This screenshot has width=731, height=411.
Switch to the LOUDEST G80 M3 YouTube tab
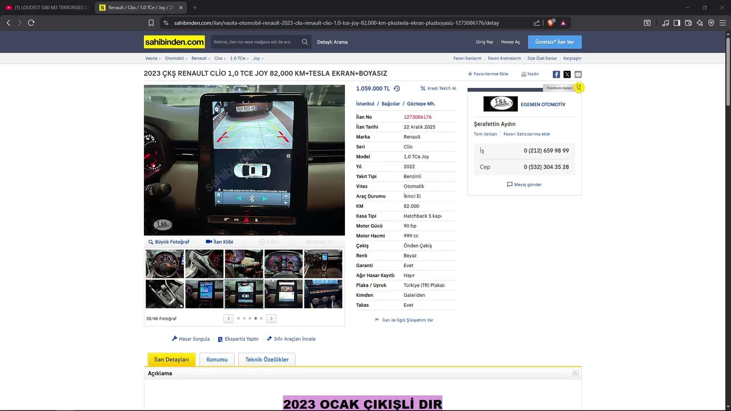(x=47, y=7)
